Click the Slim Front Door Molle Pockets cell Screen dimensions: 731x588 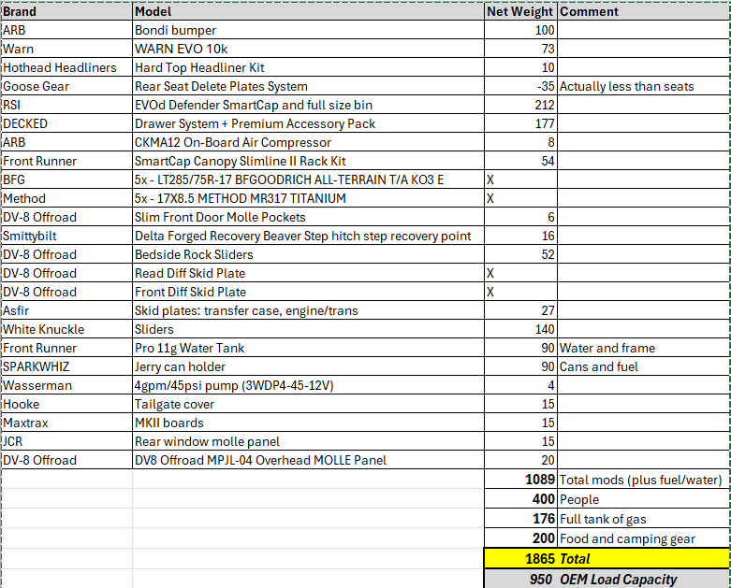coord(308,217)
